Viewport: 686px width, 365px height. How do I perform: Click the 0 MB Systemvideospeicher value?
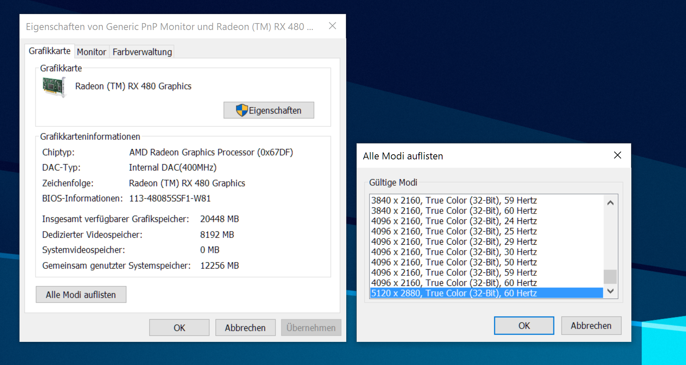[210, 250]
